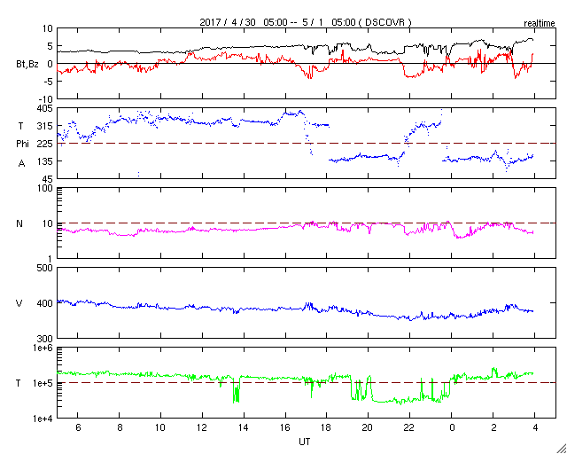
Task: Click the '4' hour label on the time axis
Action: [535, 427]
